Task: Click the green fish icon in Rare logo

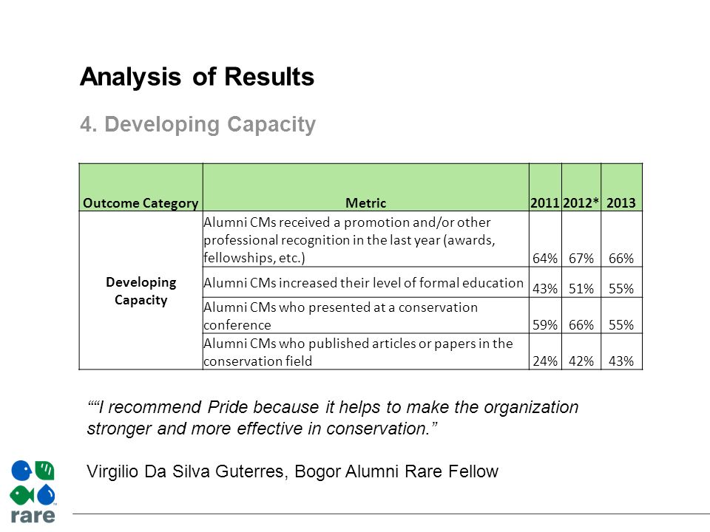Action: click(21, 495)
